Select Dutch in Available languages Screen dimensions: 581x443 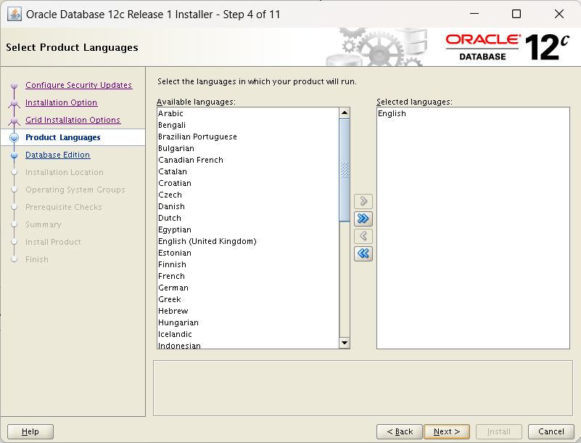click(x=248, y=218)
